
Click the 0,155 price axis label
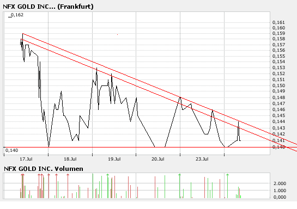click(x=278, y=56)
